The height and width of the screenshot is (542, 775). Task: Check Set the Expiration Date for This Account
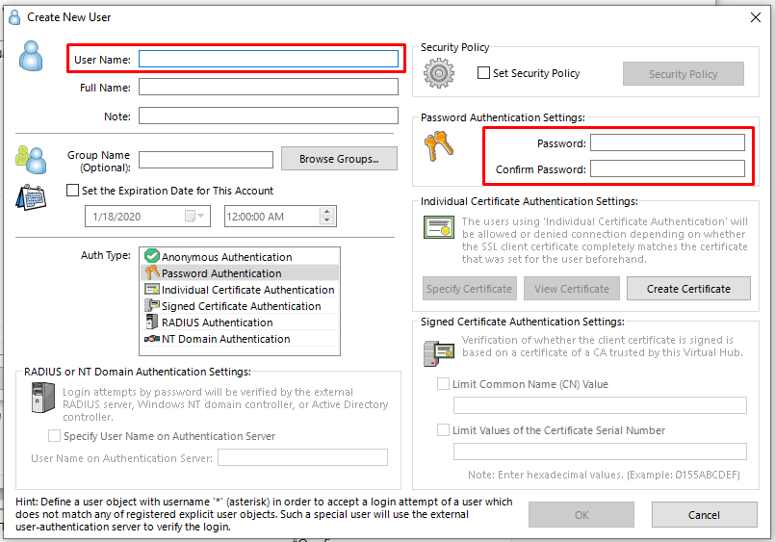click(72, 191)
